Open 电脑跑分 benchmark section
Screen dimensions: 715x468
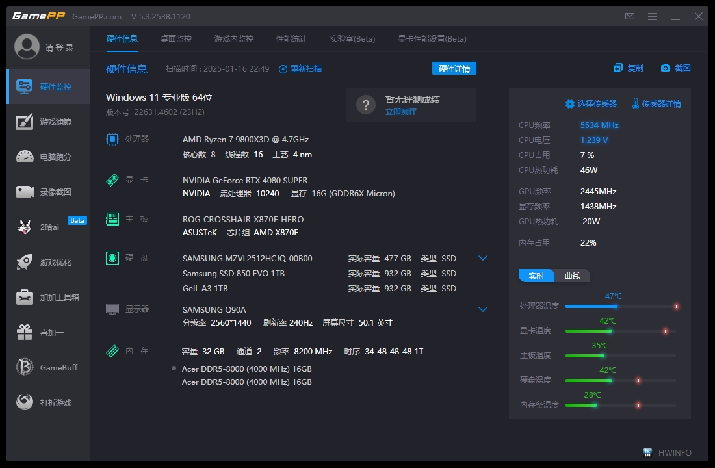(x=48, y=157)
